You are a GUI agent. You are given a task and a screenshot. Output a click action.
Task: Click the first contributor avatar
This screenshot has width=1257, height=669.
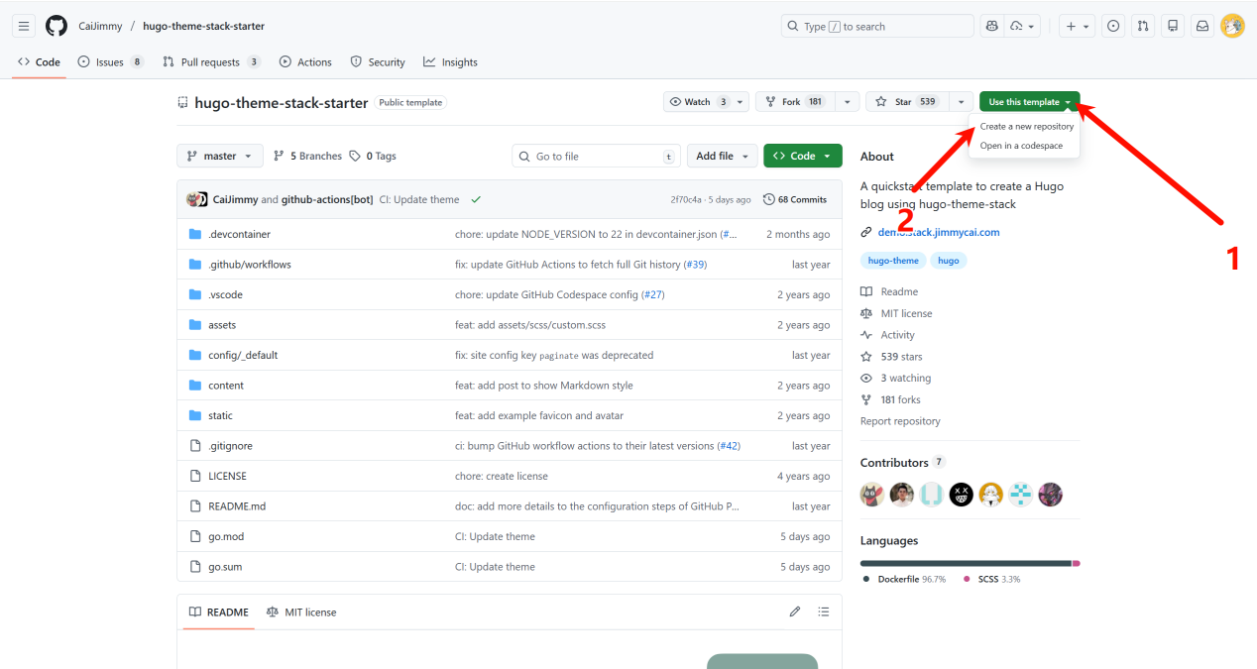872,495
